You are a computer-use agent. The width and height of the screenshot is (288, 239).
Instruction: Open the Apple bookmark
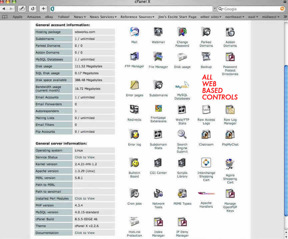pyautogui.click(x=17, y=17)
